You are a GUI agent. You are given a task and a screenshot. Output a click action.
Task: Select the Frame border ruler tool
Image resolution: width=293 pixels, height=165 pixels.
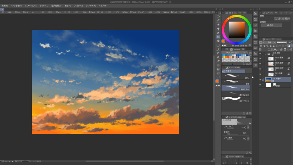218,73
